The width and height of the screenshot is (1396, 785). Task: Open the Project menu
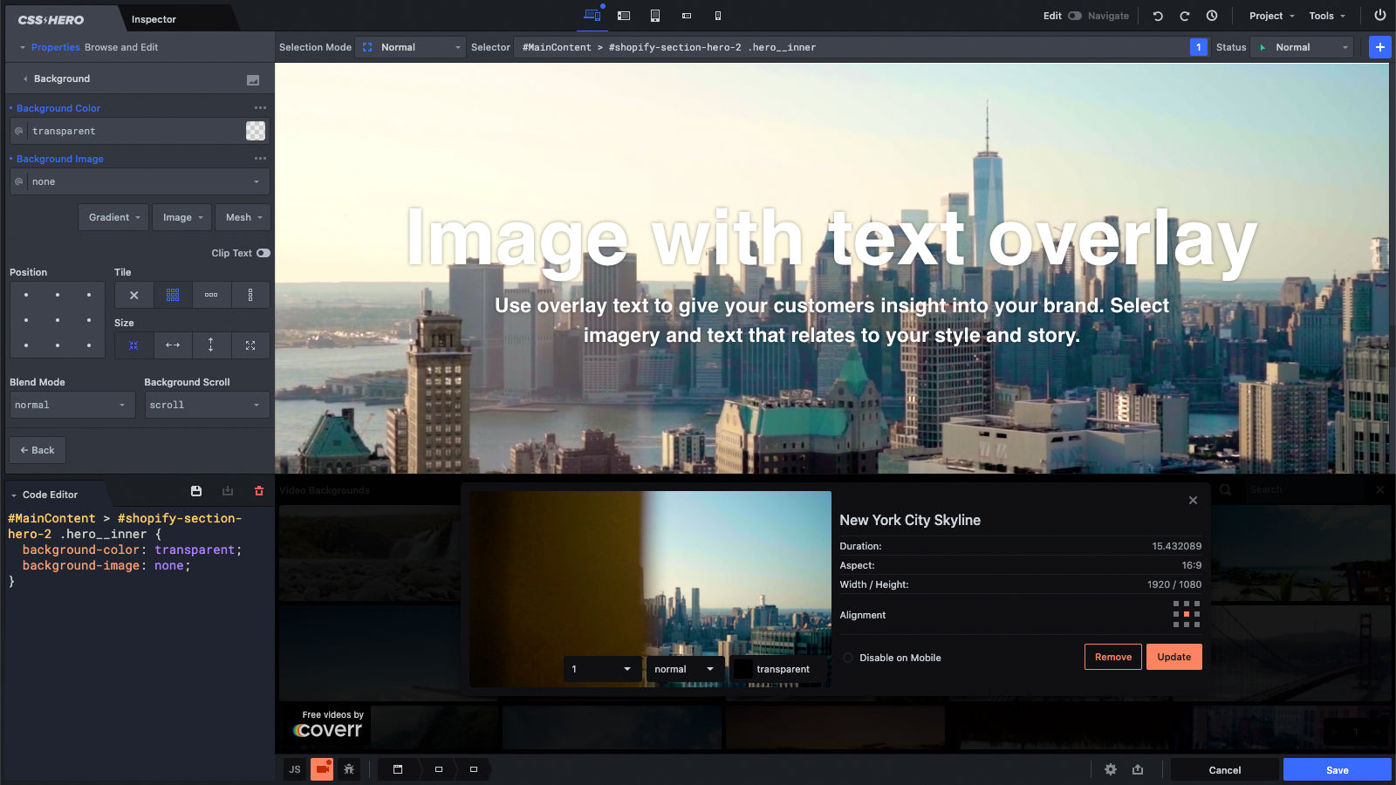1271,16
